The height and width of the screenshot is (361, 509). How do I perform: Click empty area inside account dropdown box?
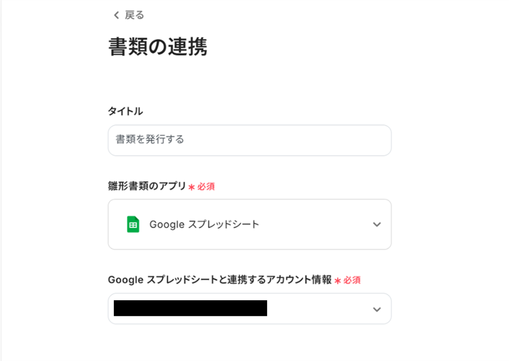[x=318, y=309]
